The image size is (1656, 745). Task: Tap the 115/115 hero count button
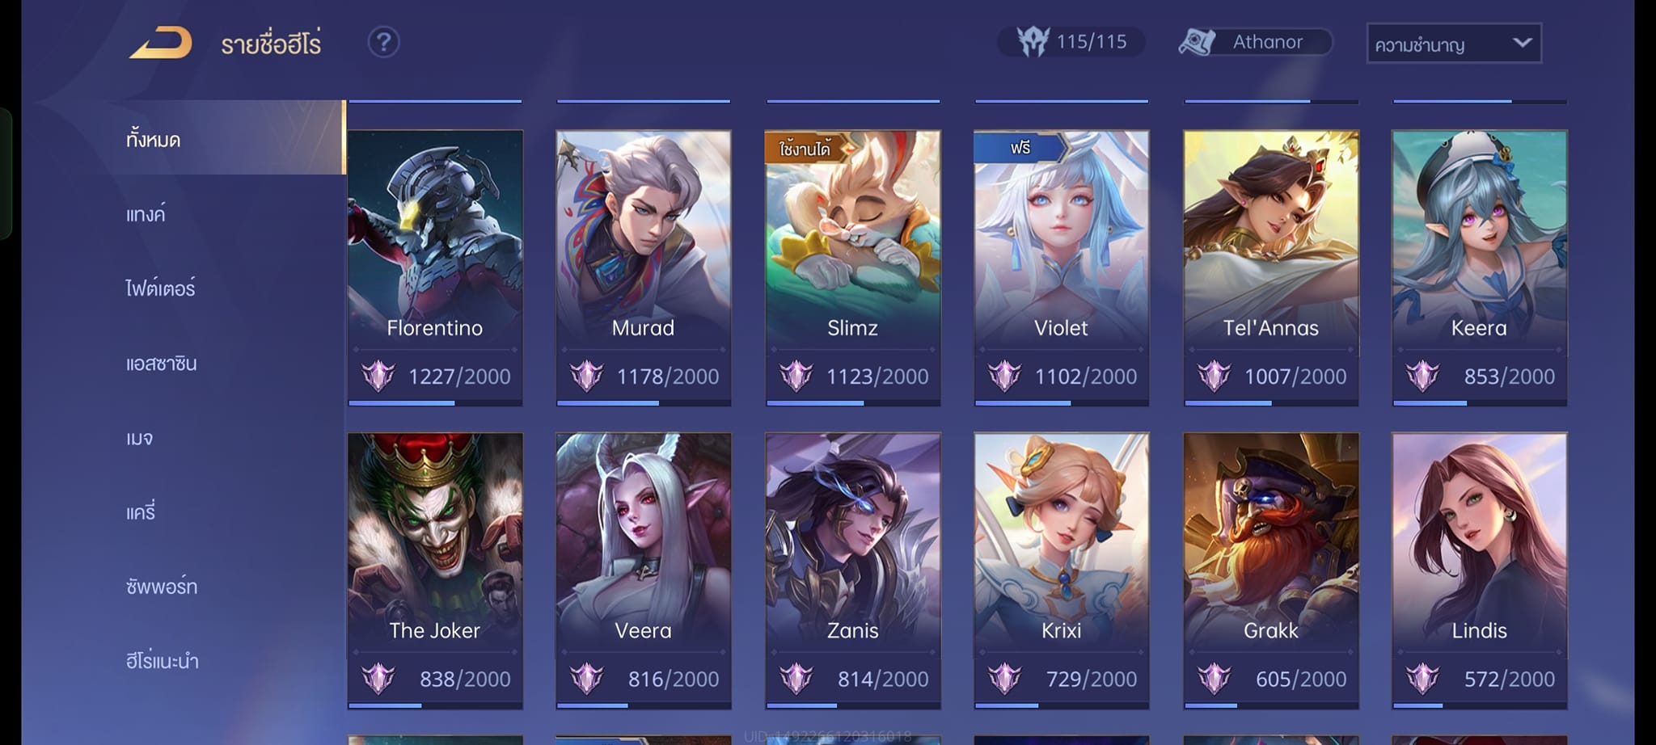point(1071,41)
